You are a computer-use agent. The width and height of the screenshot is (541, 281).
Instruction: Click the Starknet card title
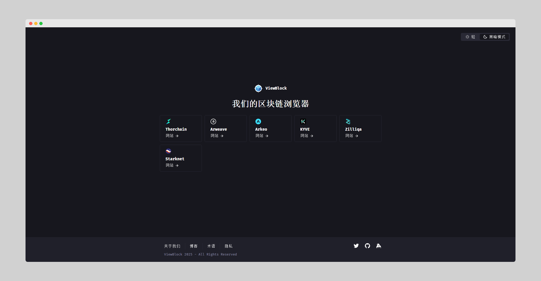coord(175,159)
